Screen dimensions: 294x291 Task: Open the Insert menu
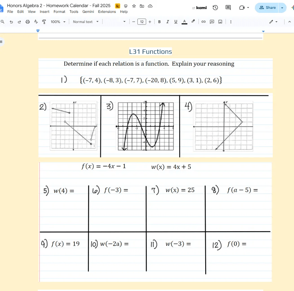point(45,12)
